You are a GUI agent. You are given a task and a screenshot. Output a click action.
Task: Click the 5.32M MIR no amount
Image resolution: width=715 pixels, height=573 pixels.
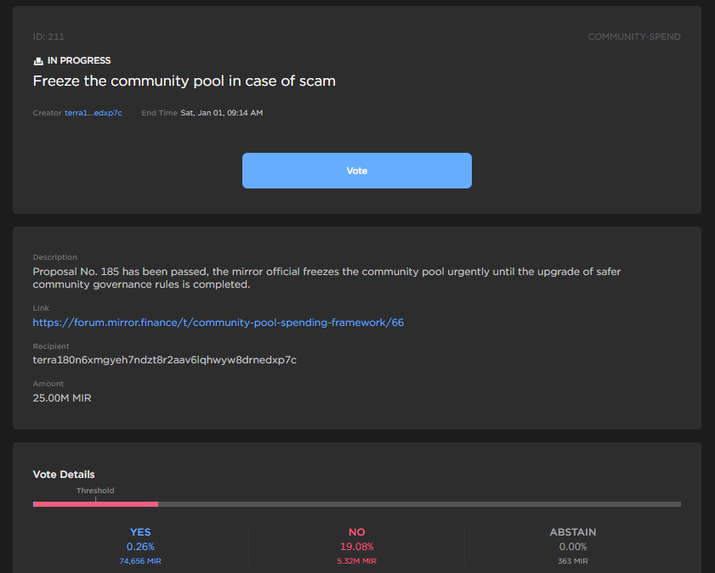click(356, 561)
